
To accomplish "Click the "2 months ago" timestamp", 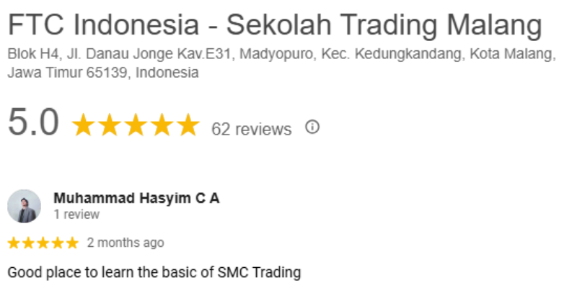I will point(125,243).
